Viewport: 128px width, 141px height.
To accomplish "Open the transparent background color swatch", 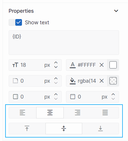I will pyautogui.click(x=113, y=81).
